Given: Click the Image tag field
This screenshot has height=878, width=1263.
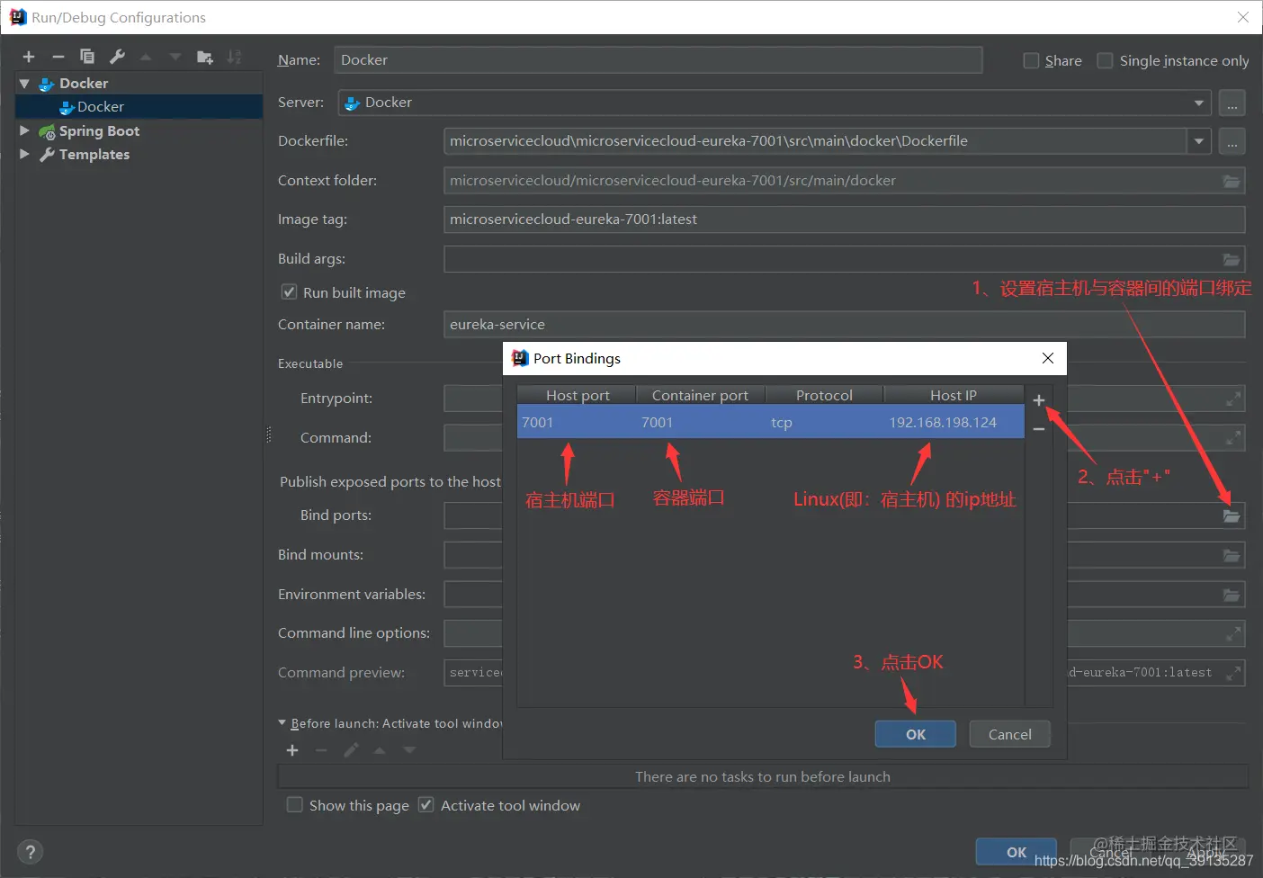Looking at the screenshot, I should pyautogui.click(x=844, y=219).
